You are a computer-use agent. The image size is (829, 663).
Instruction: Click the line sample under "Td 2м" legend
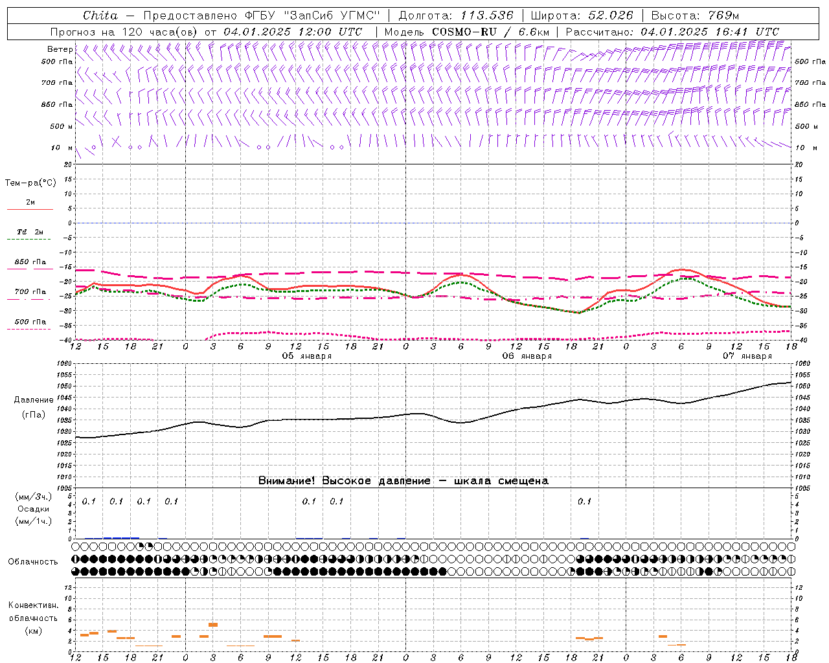pyautogui.click(x=28, y=240)
